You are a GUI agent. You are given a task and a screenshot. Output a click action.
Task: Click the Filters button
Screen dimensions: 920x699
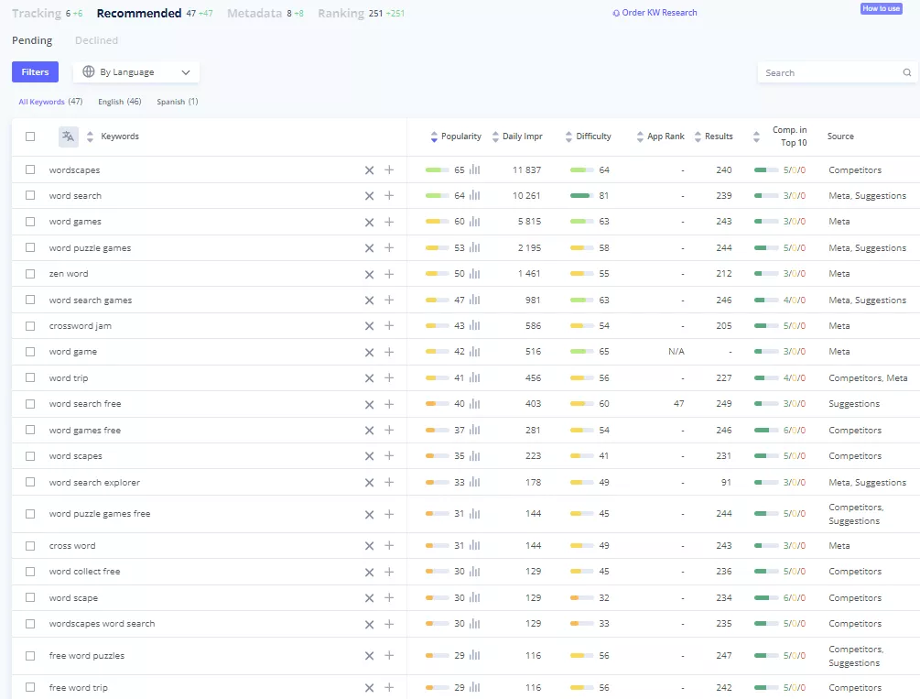click(x=35, y=71)
